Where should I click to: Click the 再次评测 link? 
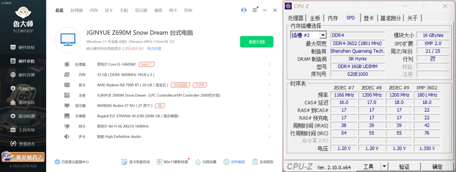[154, 48]
